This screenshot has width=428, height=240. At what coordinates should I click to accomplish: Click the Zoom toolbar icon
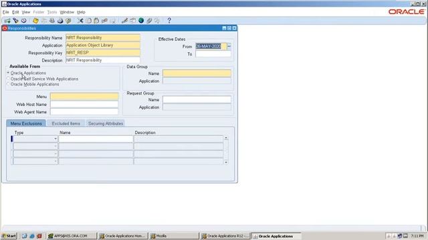tap(133, 21)
